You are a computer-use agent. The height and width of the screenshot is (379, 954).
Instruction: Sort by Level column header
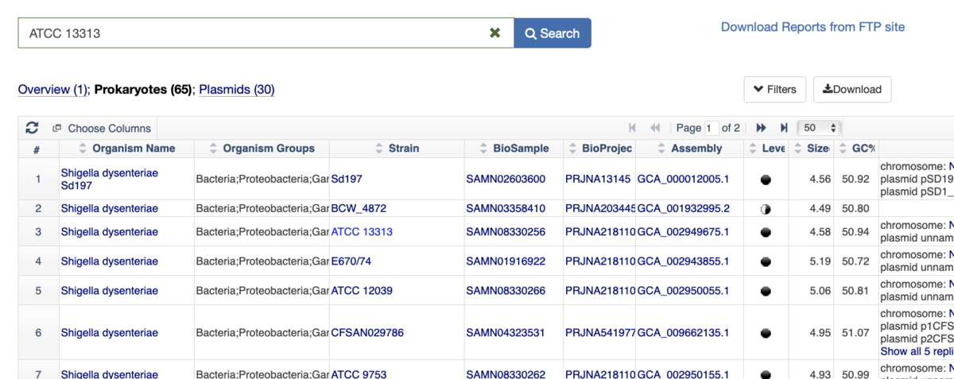[x=766, y=149]
